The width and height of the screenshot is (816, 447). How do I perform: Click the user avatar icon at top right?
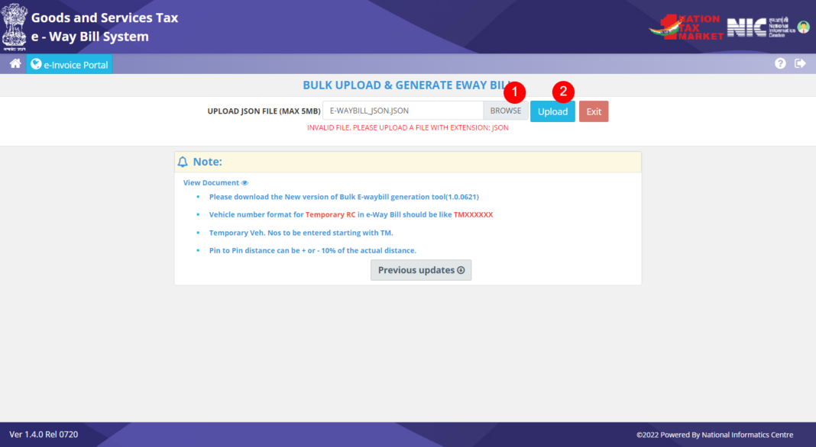(804, 27)
